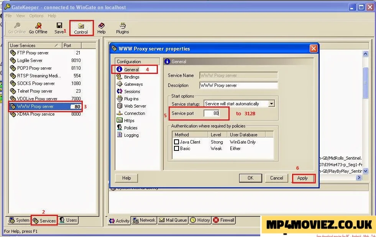Switch to the Users tab

68,220
